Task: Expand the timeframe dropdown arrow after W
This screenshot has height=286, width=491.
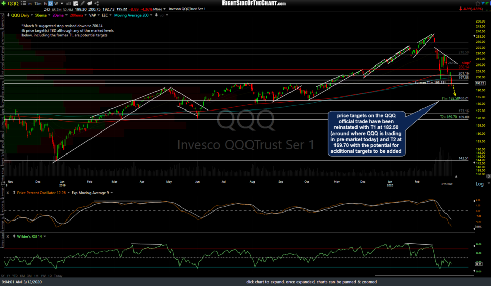Action: click(62, 4)
